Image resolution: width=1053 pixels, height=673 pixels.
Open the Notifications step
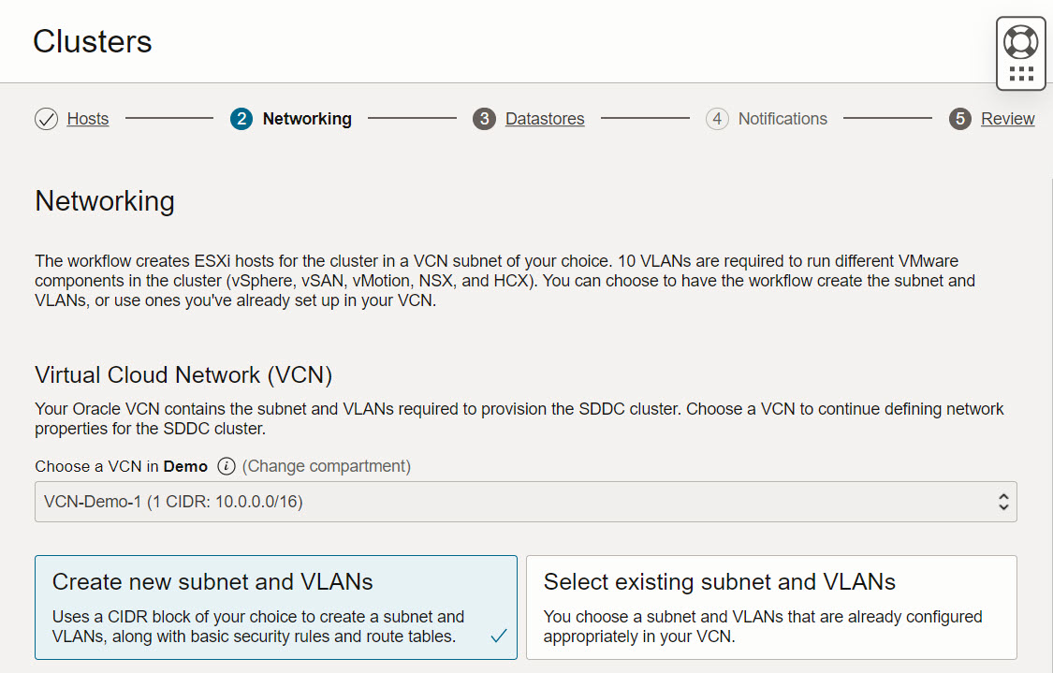tap(782, 119)
